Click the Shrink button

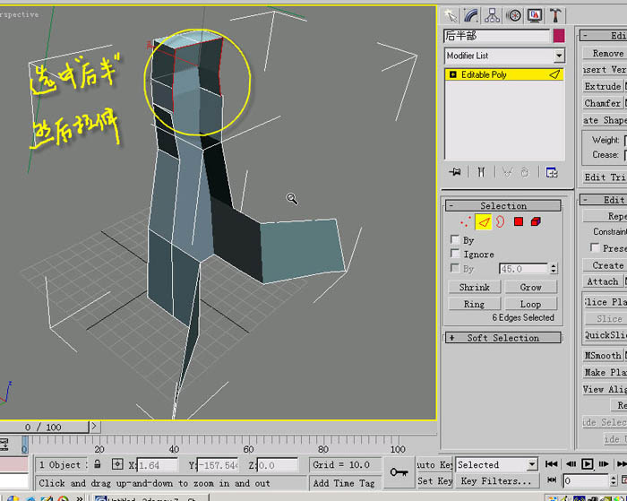tap(475, 287)
